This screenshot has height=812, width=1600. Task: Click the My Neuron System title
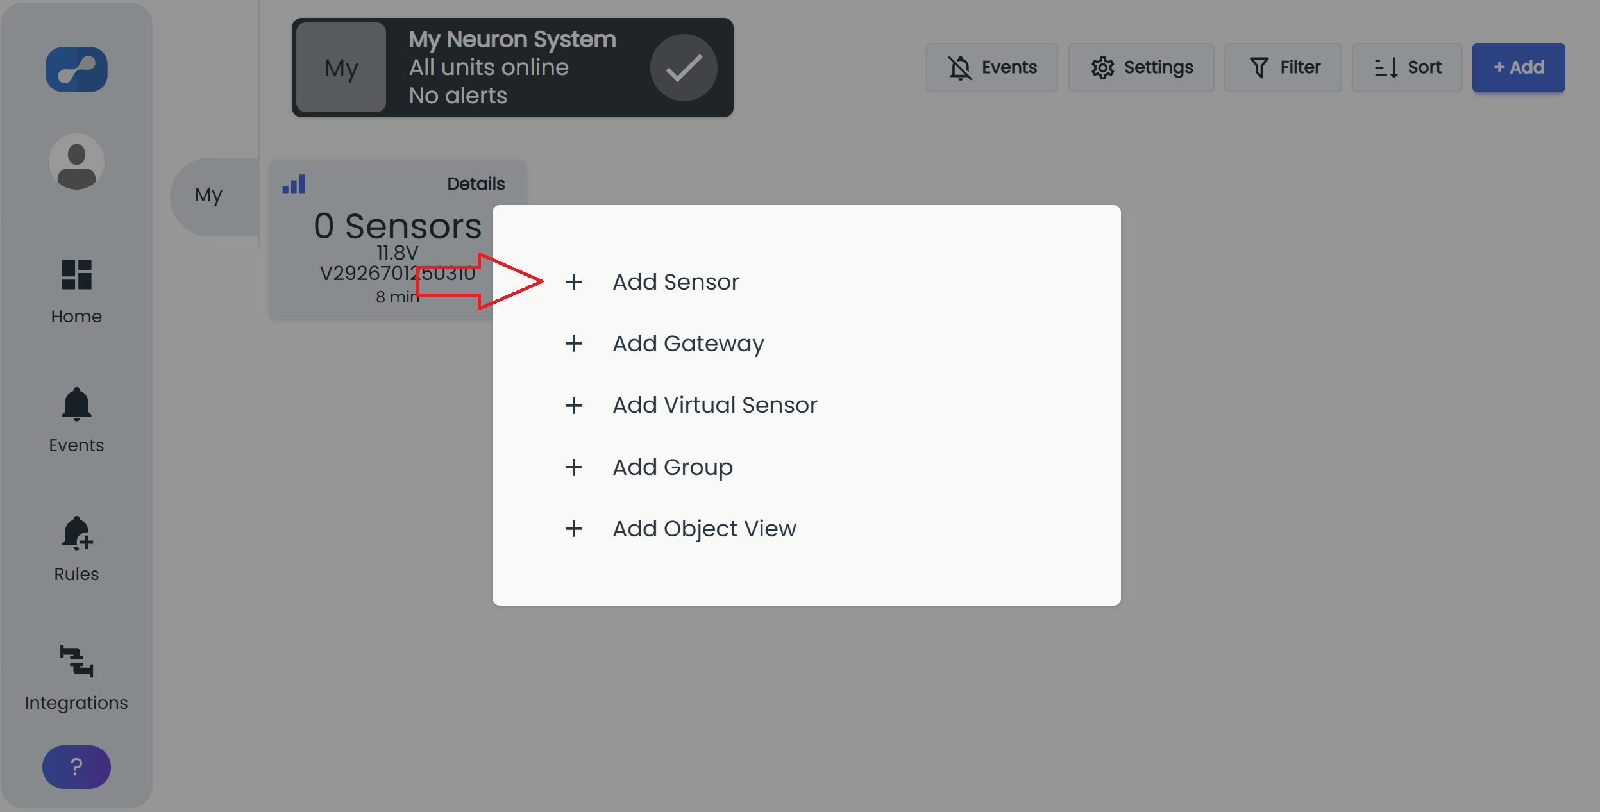[x=512, y=39]
